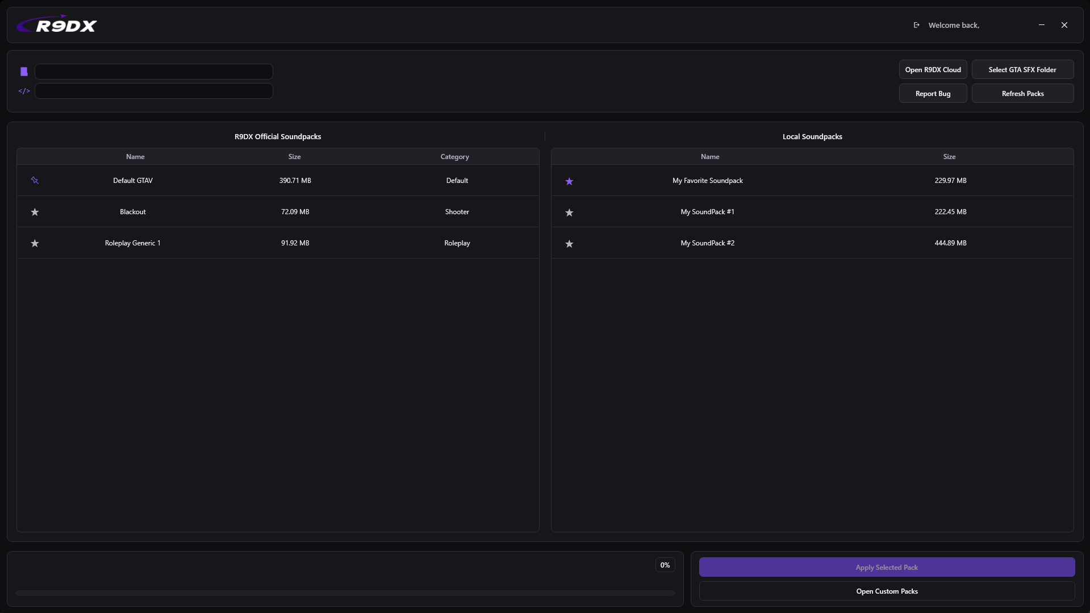Click the logout icon near Welcome back
The width and height of the screenshot is (1090, 613).
coord(916,24)
